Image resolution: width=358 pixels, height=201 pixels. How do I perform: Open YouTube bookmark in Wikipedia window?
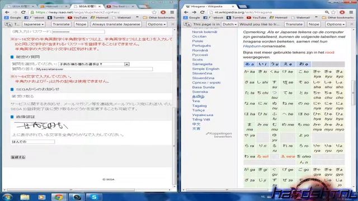click(256, 17)
